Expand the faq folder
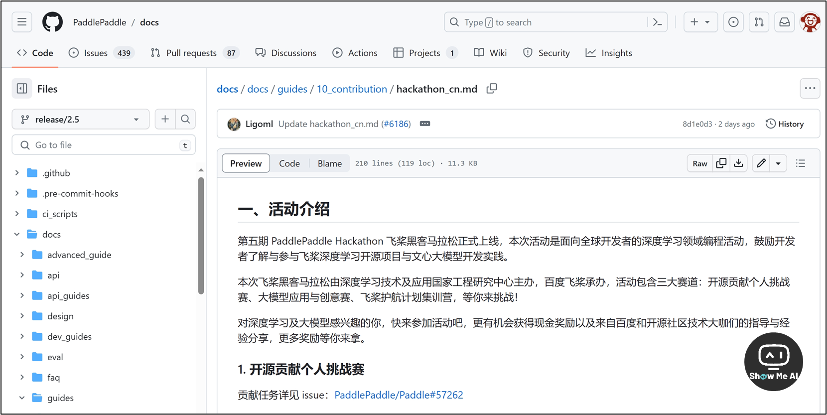Screen dimensions: 827x415 (22, 377)
